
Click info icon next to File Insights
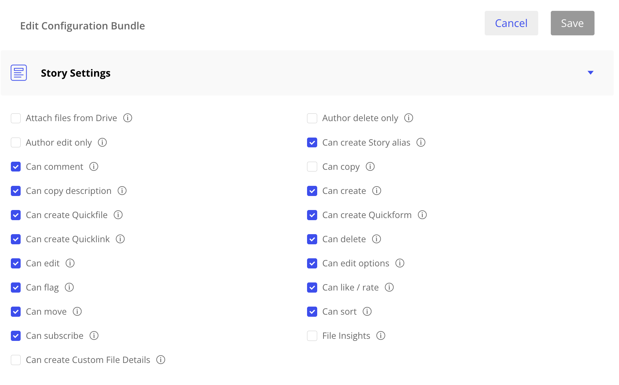click(x=380, y=336)
